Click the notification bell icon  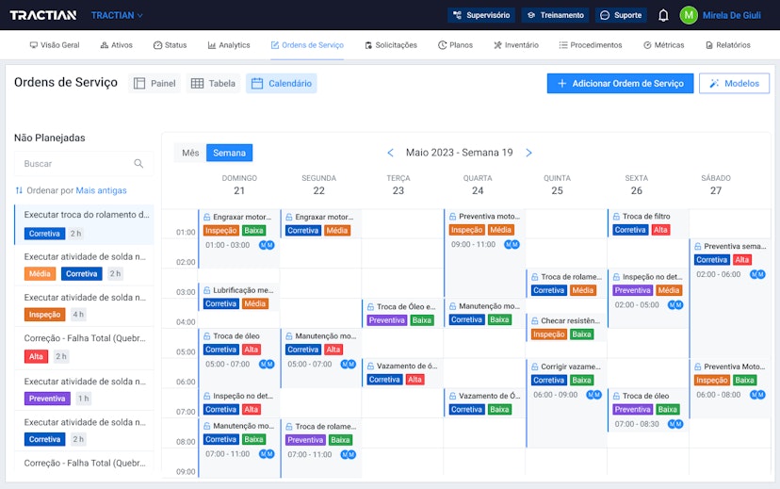[663, 15]
